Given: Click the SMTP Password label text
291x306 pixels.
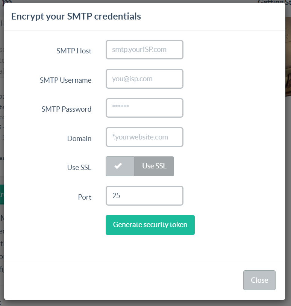Looking at the screenshot, I should (x=66, y=109).
